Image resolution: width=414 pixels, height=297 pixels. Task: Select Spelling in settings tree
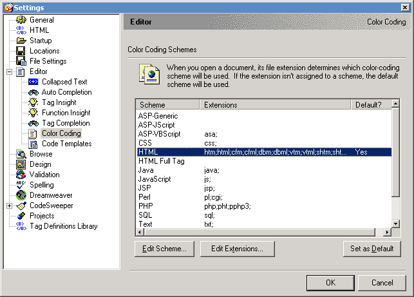tap(42, 185)
